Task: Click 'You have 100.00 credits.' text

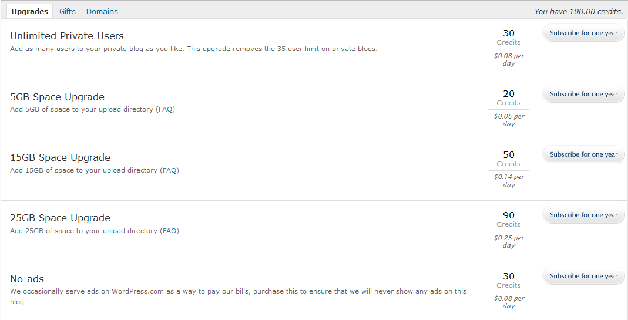Action: click(x=579, y=12)
